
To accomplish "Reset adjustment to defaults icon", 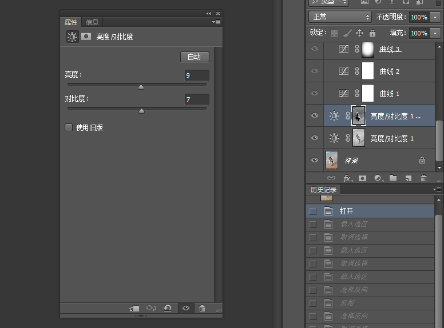I will (x=168, y=308).
